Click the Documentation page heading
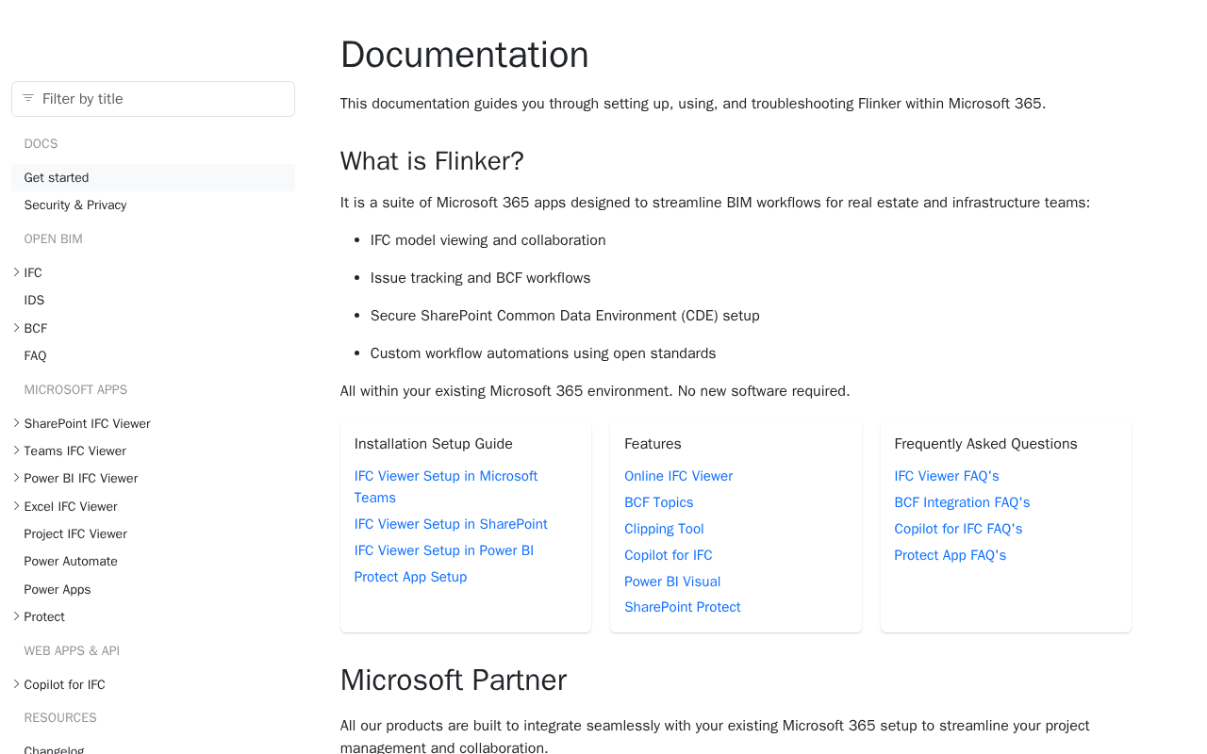This screenshot has width=1207, height=754. click(x=464, y=55)
